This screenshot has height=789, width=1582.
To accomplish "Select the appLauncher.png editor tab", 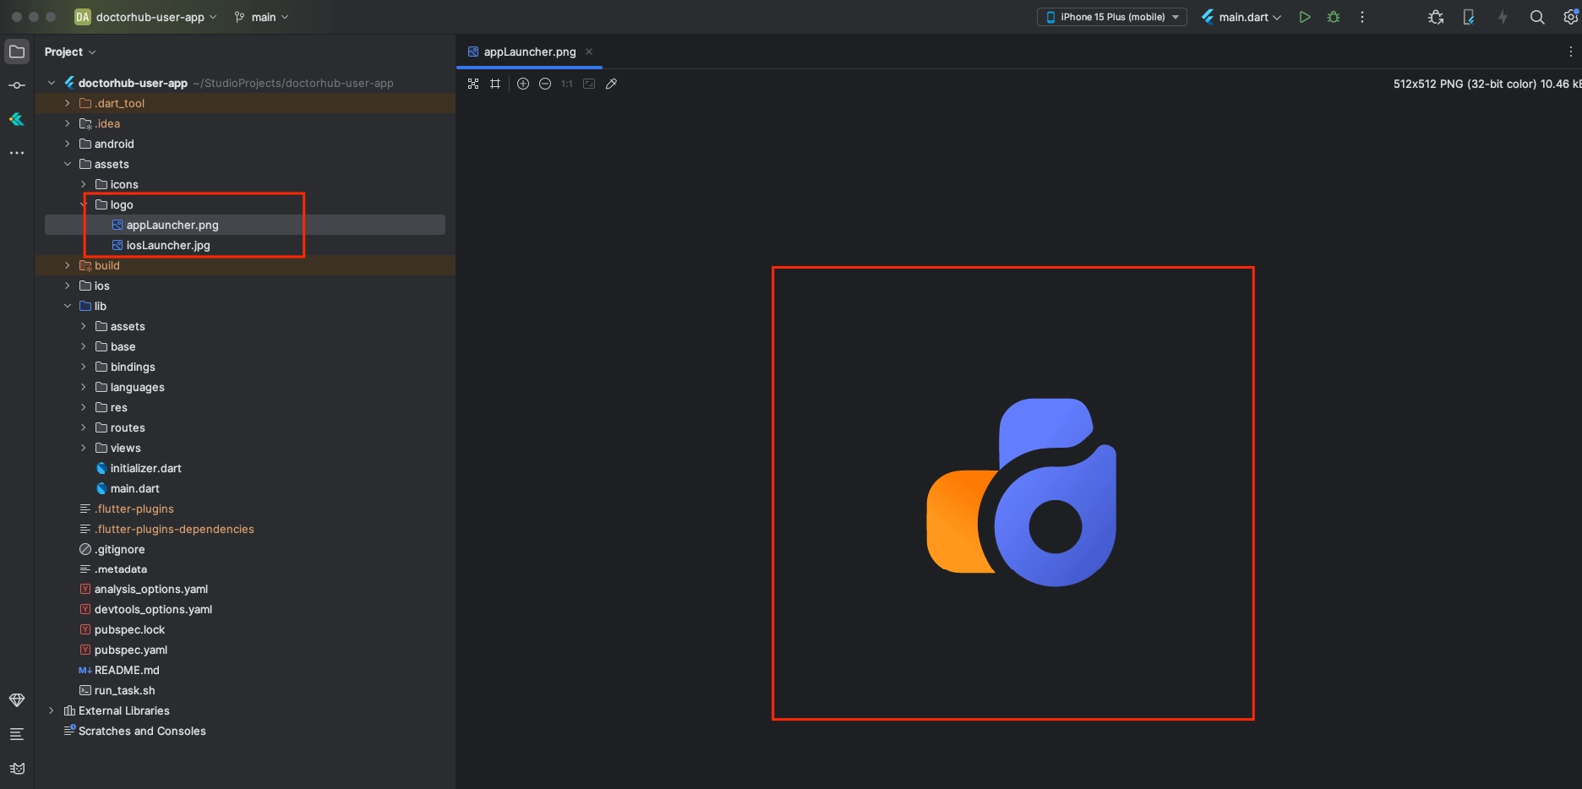I will tap(529, 52).
